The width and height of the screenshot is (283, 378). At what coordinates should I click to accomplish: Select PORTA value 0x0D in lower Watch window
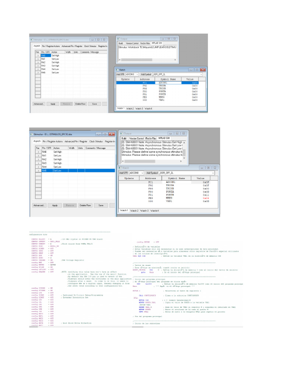coord(206,192)
